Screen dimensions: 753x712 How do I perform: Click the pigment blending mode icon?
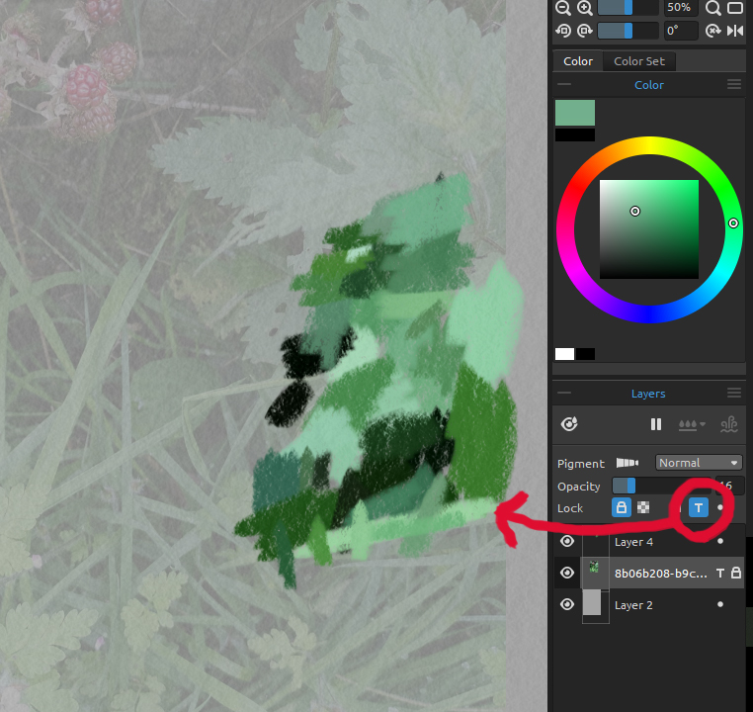click(x=627, y=463)
